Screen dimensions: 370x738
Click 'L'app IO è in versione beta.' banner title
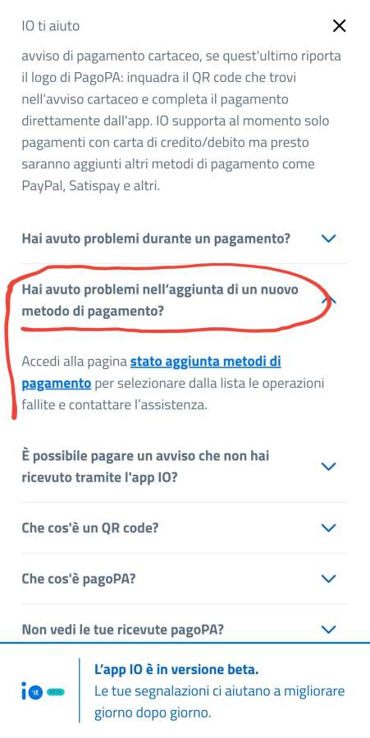(176, 669)
